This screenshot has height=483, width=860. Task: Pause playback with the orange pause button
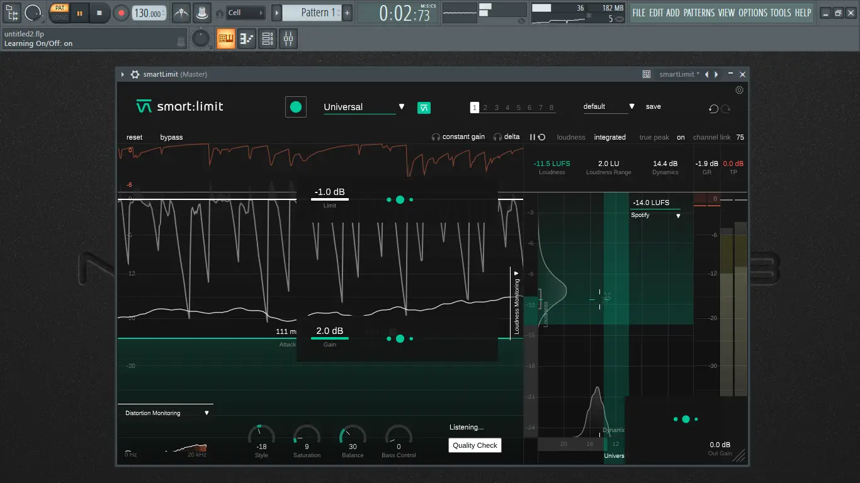(79, 13)
